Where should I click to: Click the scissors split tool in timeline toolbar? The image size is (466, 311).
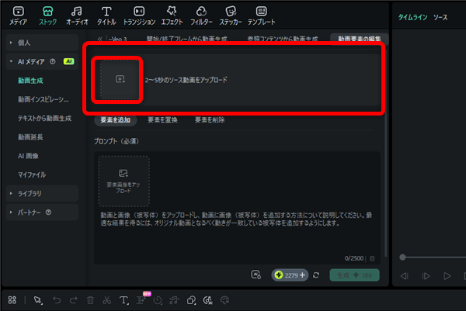pyautogui.click(x=106, y=299)
